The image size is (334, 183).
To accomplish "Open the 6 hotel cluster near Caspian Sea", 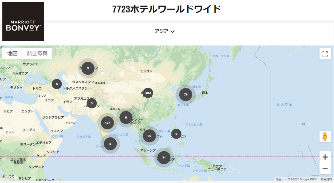I will tap(57, 84).
